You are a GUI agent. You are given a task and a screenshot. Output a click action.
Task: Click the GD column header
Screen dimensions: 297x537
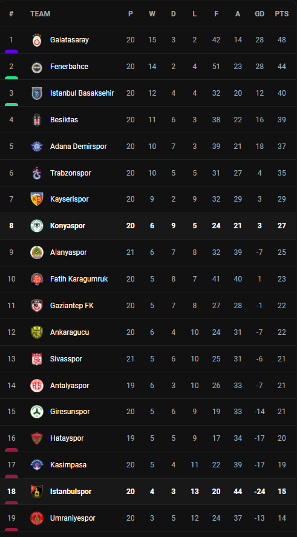point(259,14)
